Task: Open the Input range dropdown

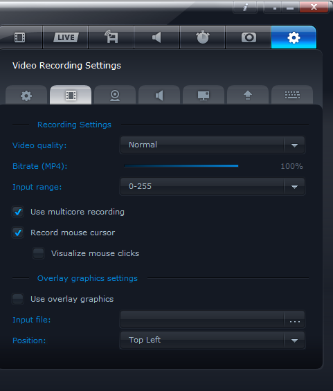Action: coord(213,187)
